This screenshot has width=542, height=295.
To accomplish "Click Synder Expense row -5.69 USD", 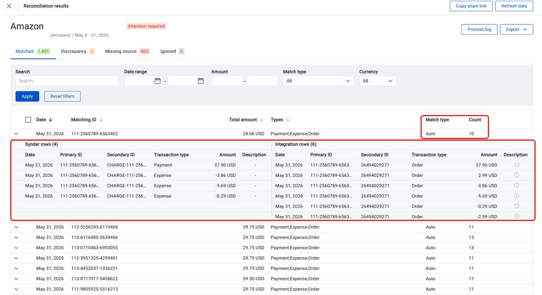I will [x=142, y=186].
